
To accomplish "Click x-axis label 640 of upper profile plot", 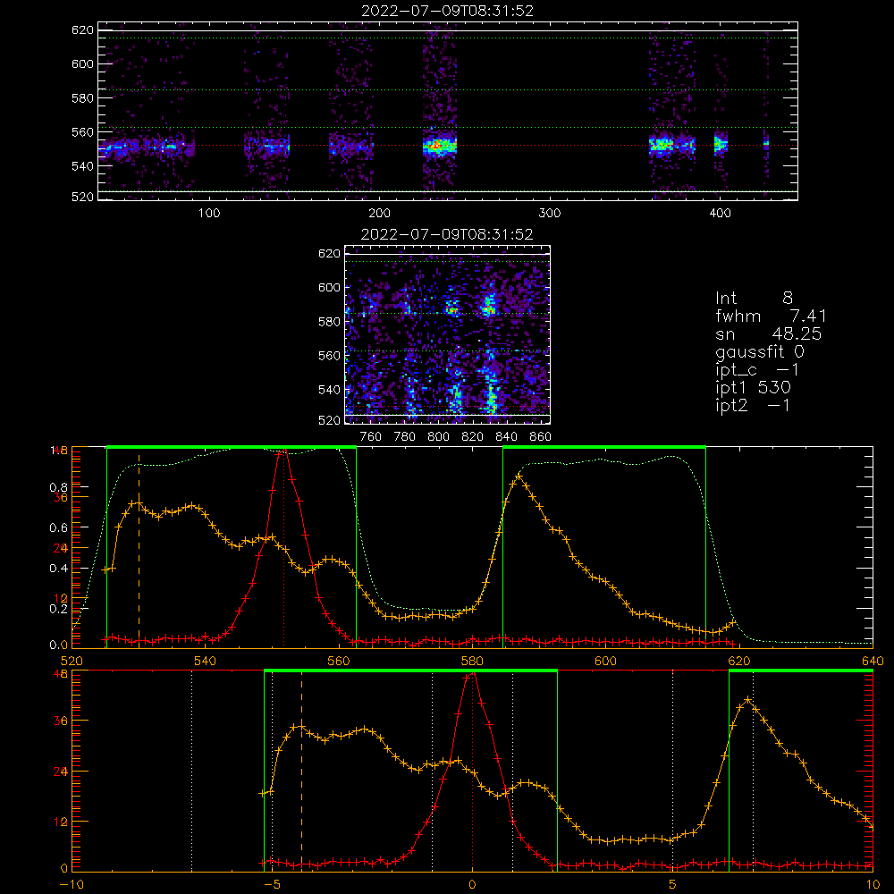I will point(873,661).
